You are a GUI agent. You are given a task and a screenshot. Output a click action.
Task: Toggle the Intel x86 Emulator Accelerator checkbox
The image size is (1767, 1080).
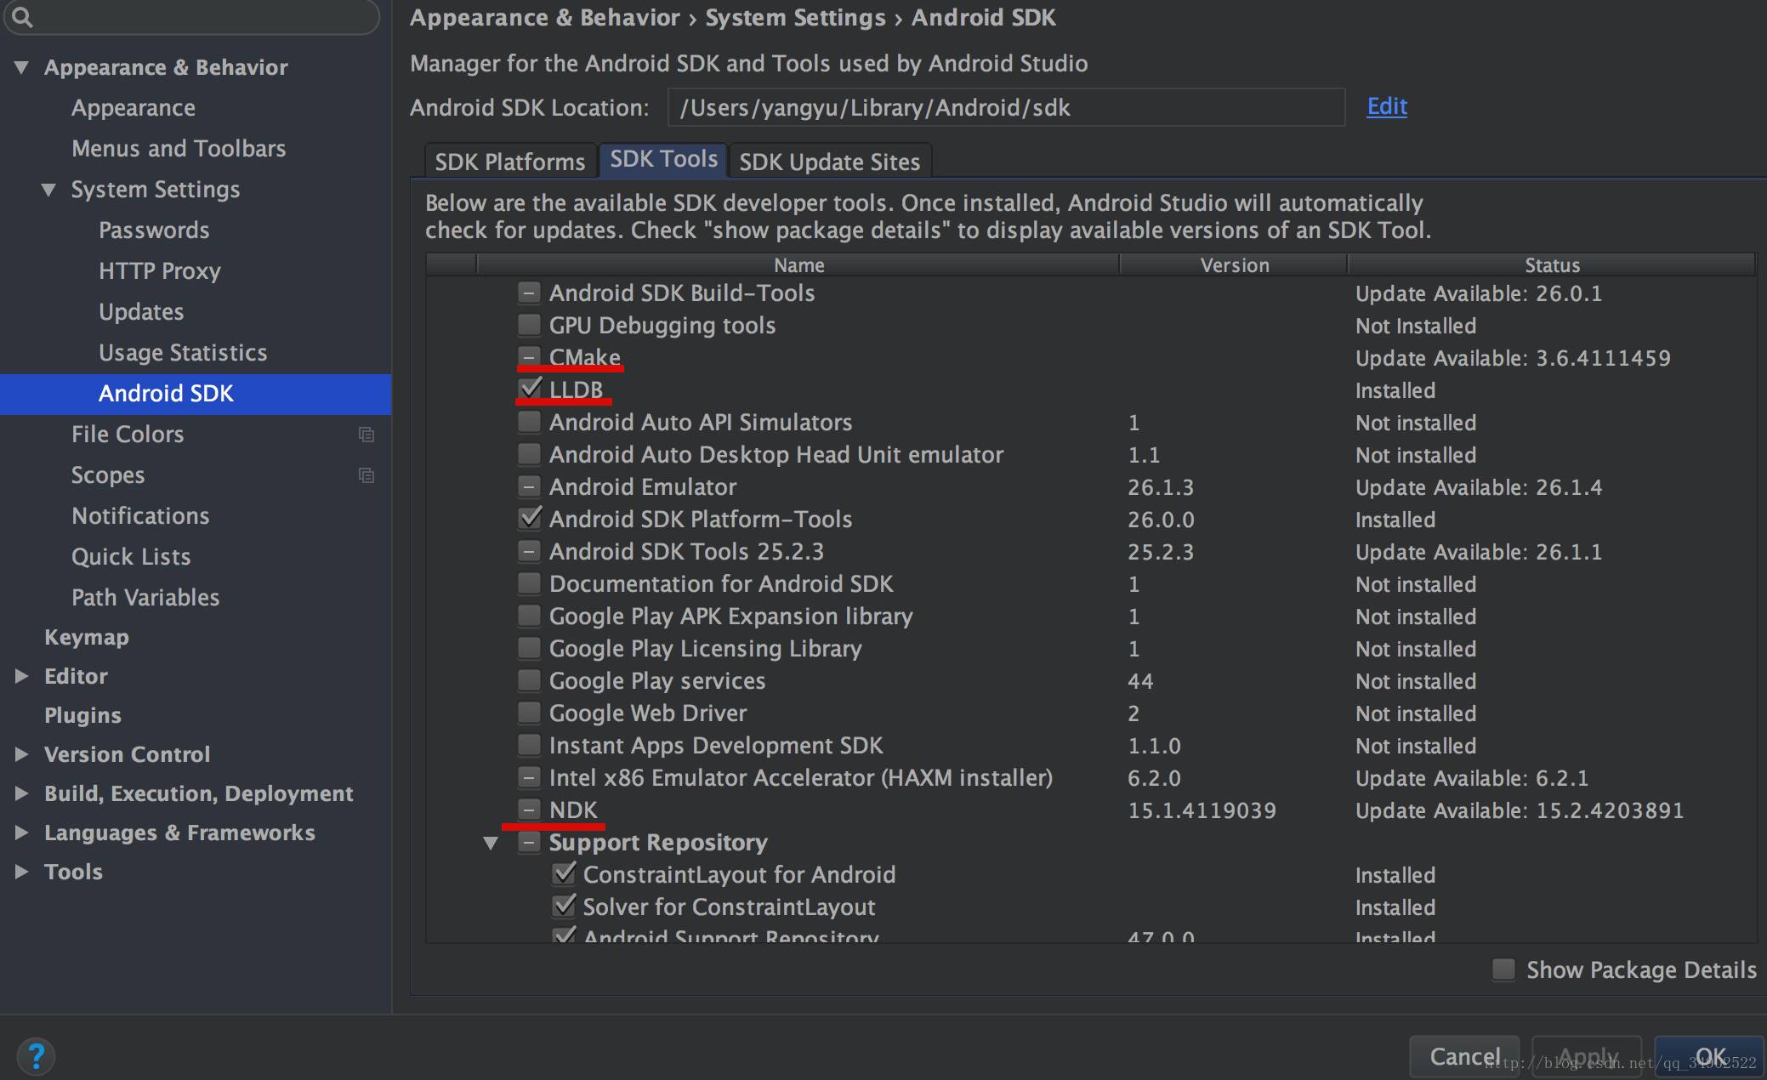click(529, 777)
